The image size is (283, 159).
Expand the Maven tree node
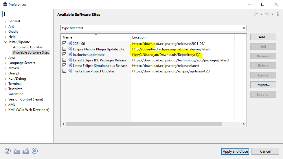coord(5,68)
